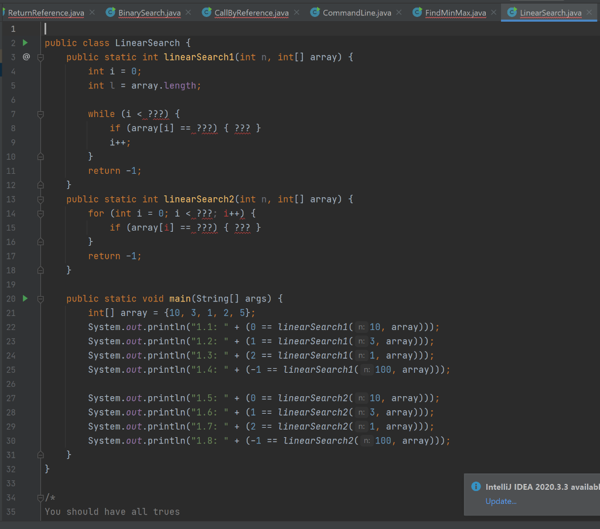Image resolution: width=600 pixels, height=529 pixels.
Task: Close the active LinearSearch.java tab
Action: click(590, 12)
